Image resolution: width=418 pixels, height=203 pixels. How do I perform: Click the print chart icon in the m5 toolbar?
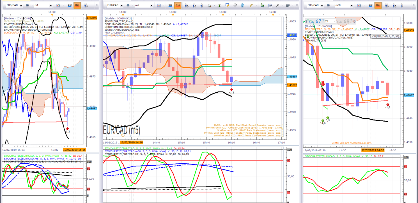tap(270, 5)
